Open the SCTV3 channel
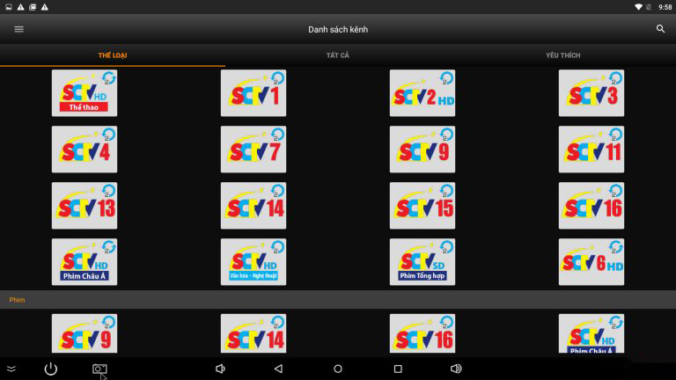The image size is (676, 380). (x=591, y=93)
